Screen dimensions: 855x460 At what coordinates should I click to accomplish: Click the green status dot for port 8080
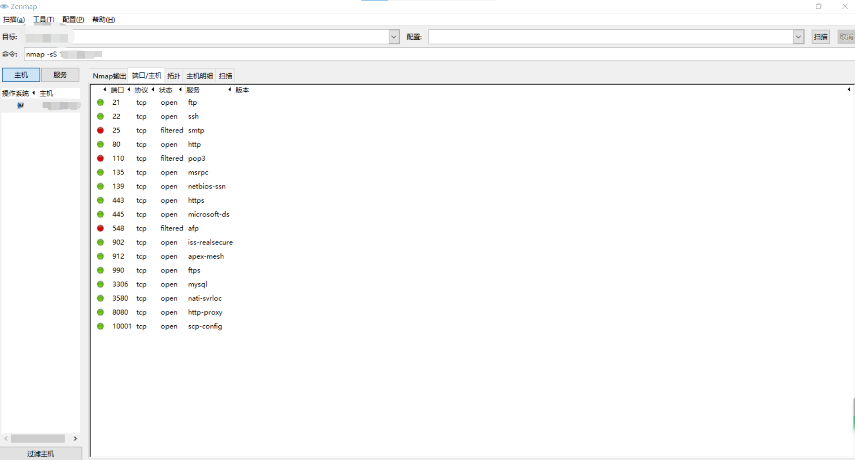pyautogui.click(x=100, y=312)
